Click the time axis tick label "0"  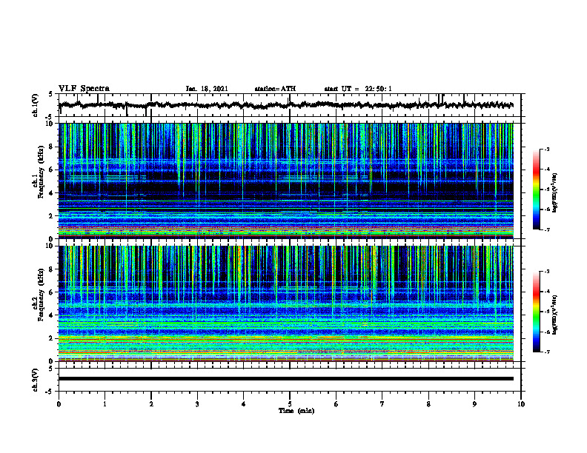coord(59,404)
